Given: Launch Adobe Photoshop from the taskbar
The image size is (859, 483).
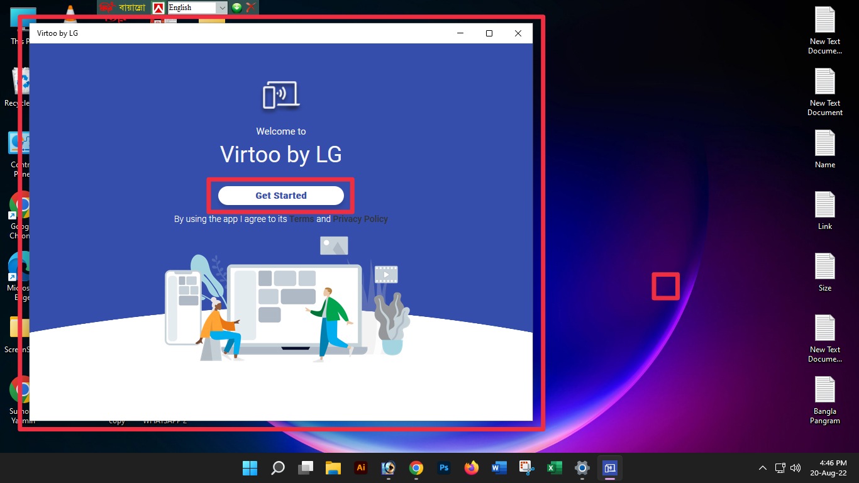Looking at the screenshot, I should 444,468.
